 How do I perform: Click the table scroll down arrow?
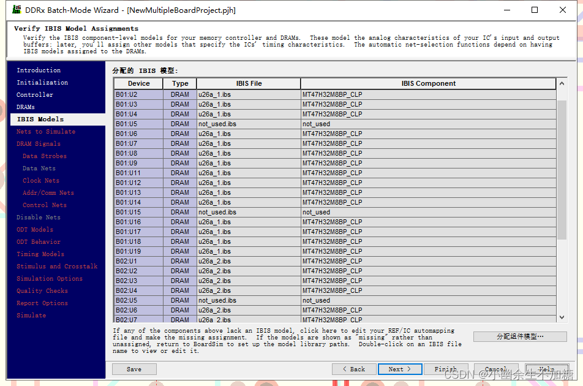click(x=562, y=317)
